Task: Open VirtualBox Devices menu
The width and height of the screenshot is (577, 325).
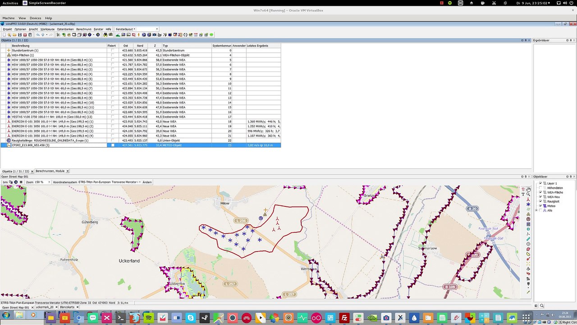Action: point(35,18)
